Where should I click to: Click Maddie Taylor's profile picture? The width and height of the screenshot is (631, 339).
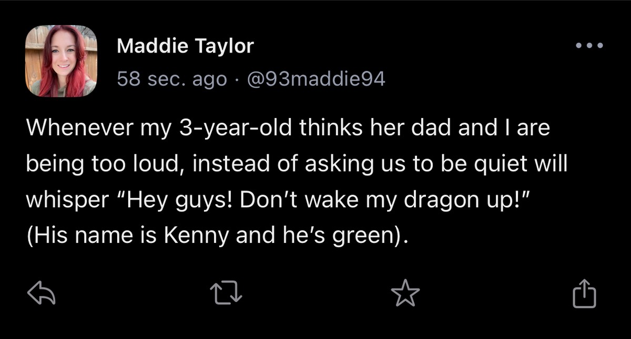(x=61, y=60)
